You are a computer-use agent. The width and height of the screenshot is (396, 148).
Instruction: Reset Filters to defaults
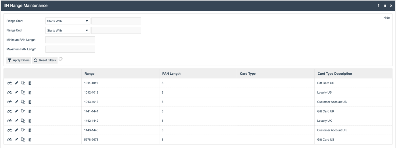pos(45,60)
